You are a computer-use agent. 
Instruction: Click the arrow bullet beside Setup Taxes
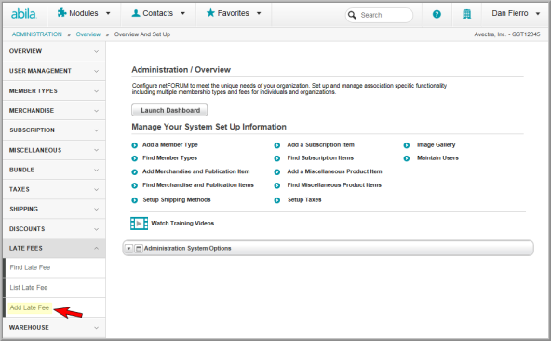pyautogui.click(x=277, y=200)
